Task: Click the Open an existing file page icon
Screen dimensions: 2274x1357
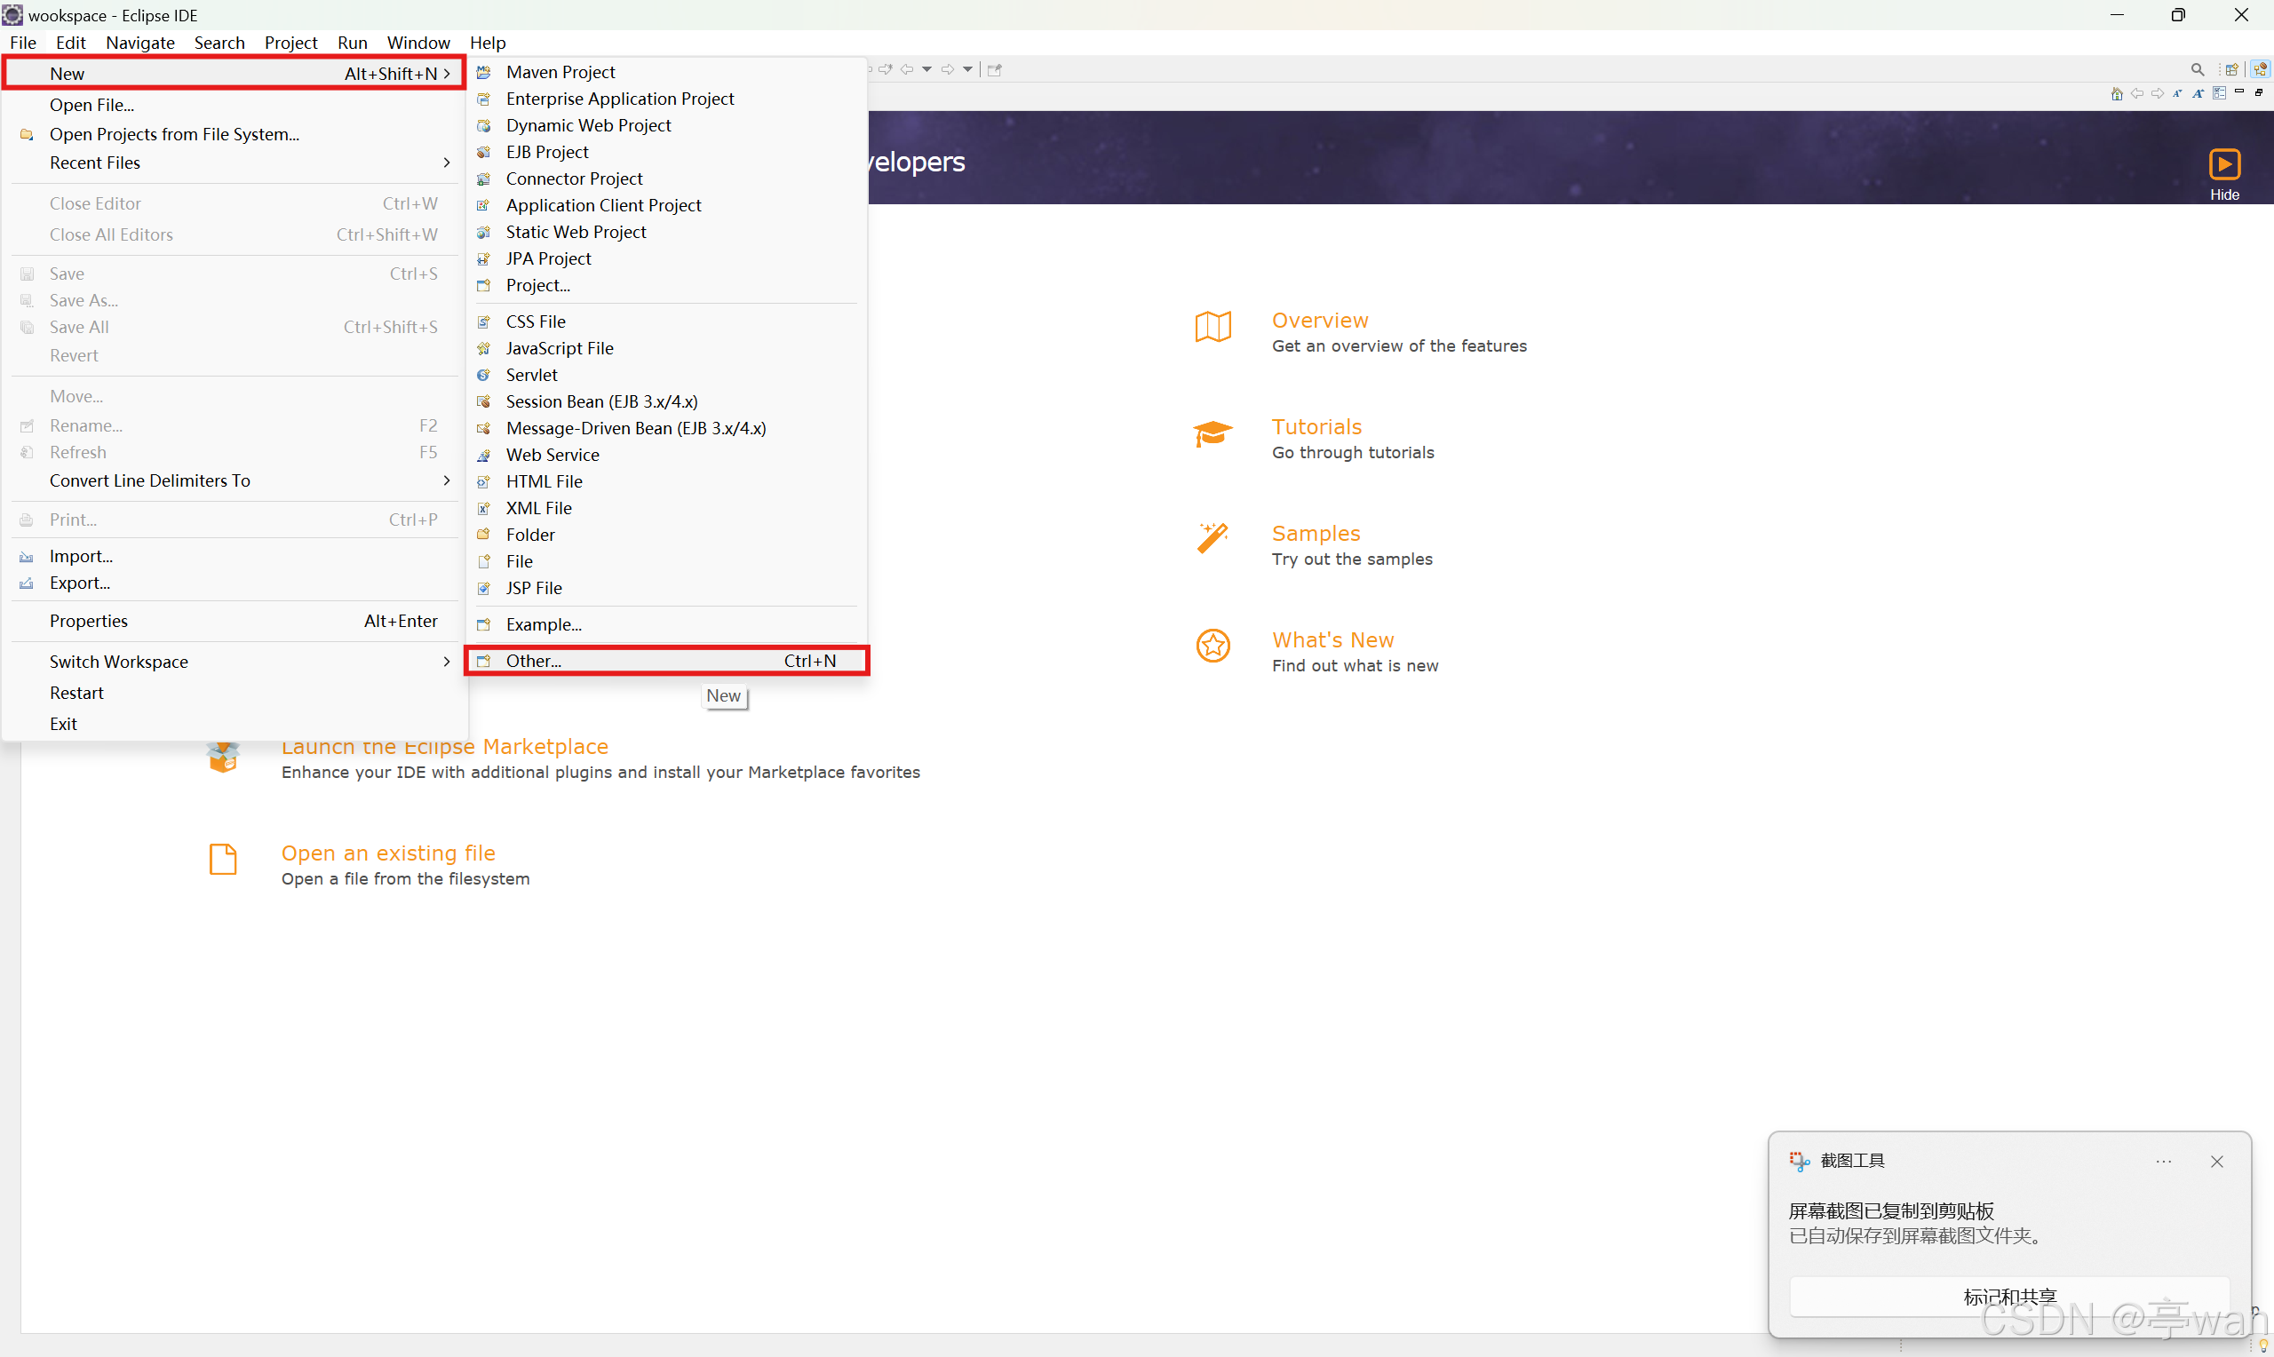Action: [223, 860]
